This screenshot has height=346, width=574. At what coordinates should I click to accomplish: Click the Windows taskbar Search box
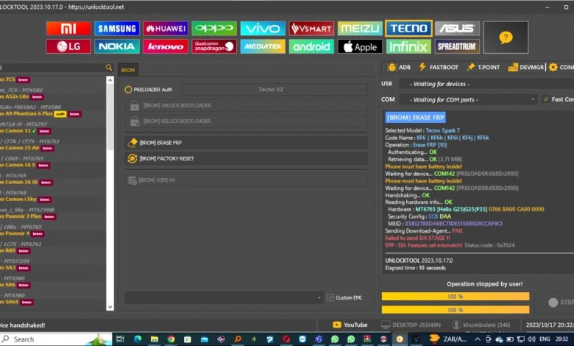56,339
